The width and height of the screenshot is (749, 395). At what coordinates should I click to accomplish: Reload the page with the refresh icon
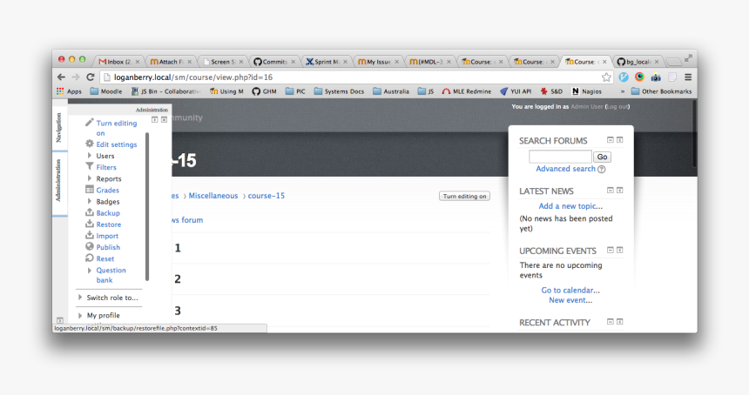coord(91,77)
